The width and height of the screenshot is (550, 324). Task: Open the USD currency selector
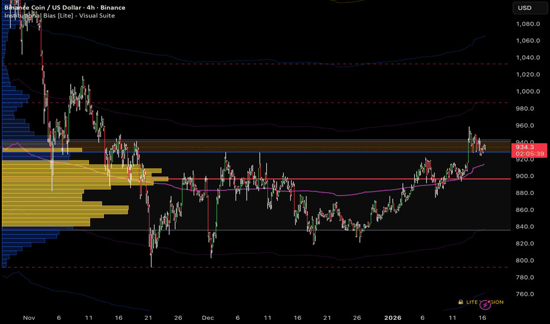(525, 8)
